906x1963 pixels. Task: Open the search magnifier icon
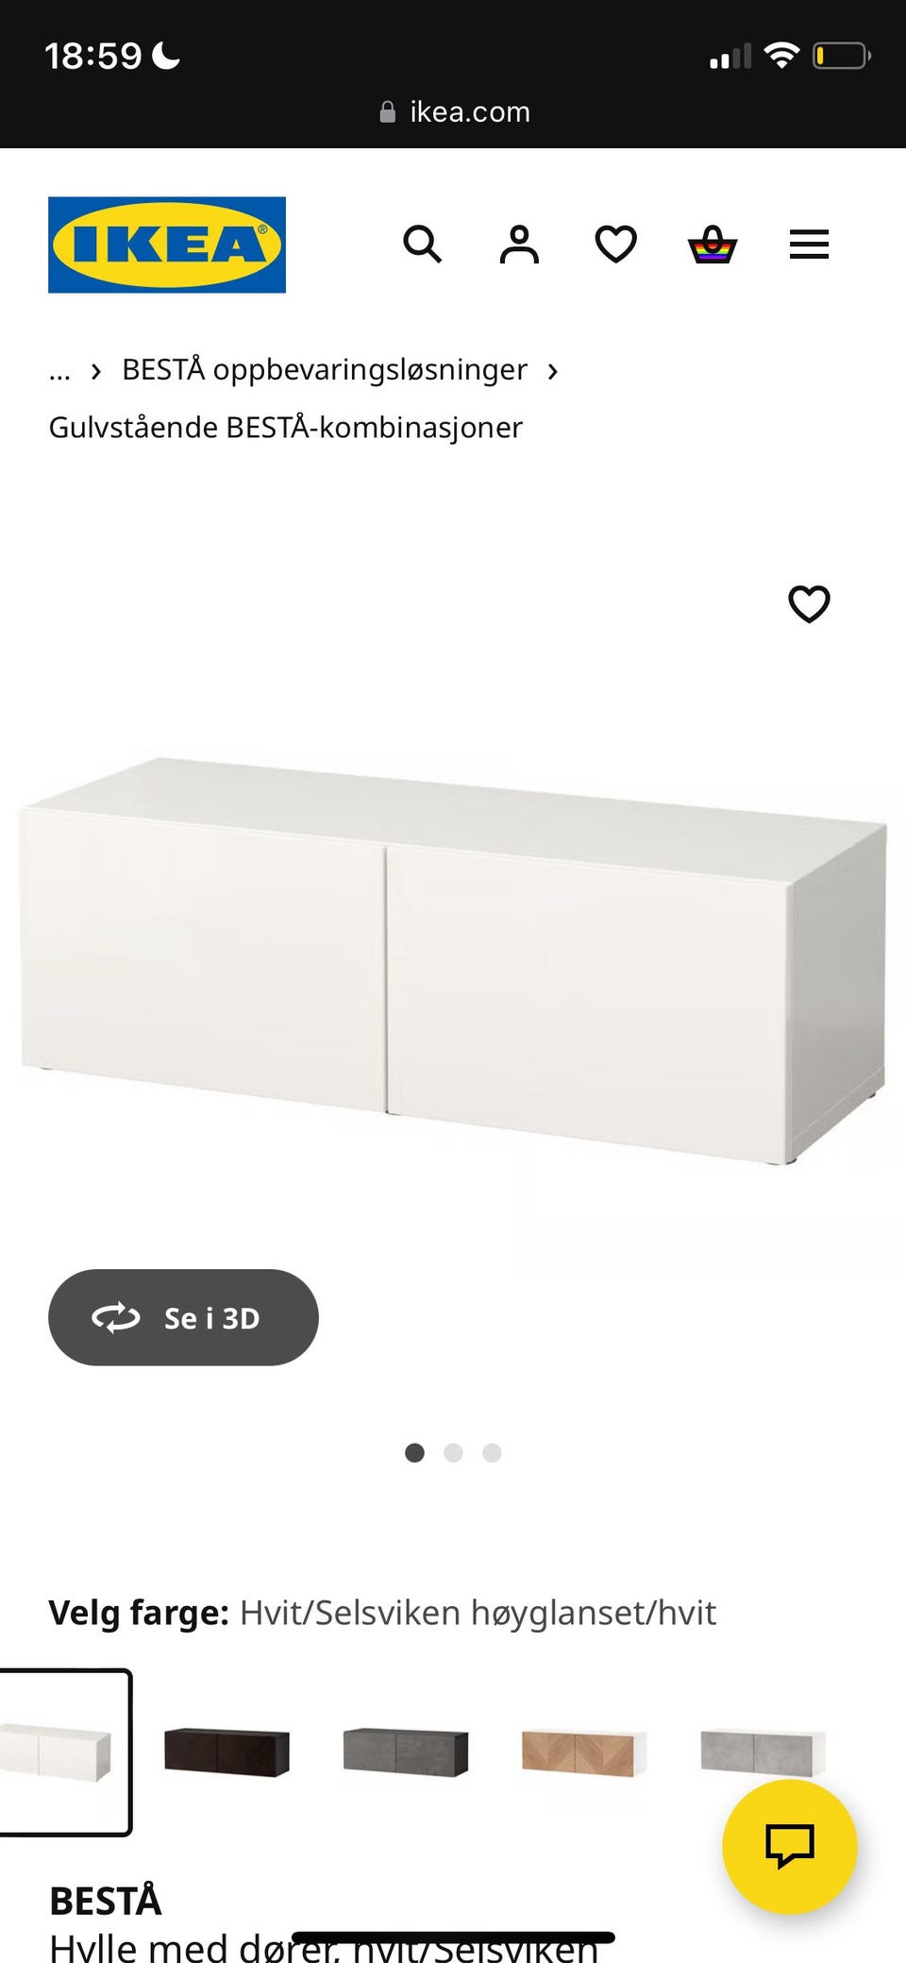(422, 245)
